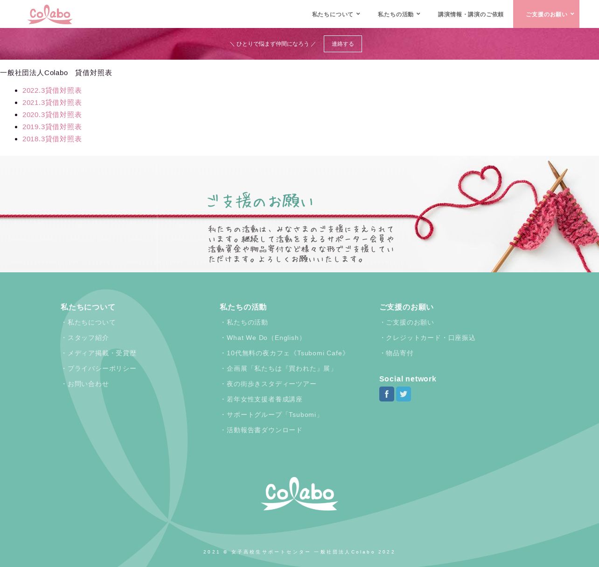Click the ひとりで悩まず仲間になろう banner text
Screen dimensions: 599x567
[273, 44]
